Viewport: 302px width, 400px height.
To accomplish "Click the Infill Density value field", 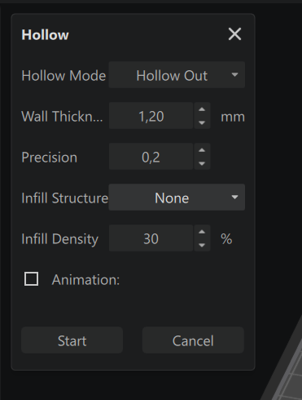I will [x=151, y=238].
